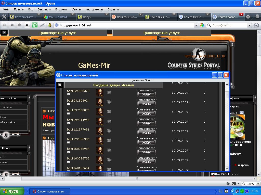Click the rewind navigation button

[x=4, y=25]
